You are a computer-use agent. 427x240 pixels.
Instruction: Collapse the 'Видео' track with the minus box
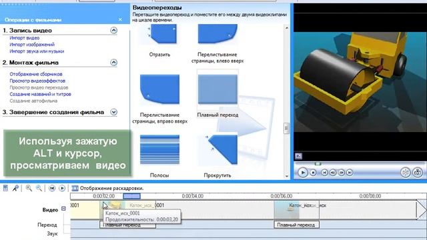[x=63, y=209]
